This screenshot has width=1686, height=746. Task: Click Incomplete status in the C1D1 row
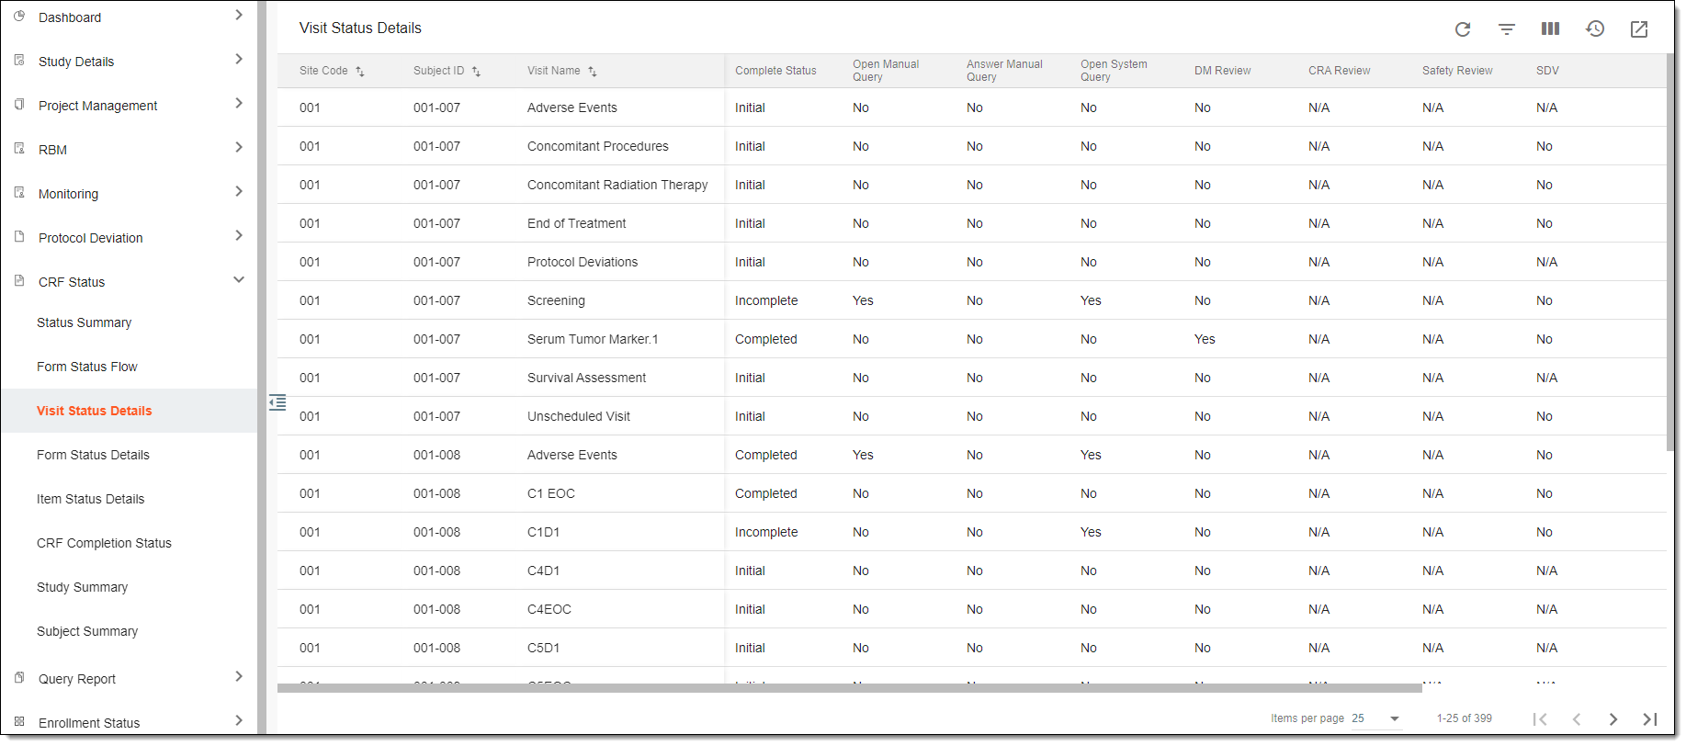(x=766, y=532)
